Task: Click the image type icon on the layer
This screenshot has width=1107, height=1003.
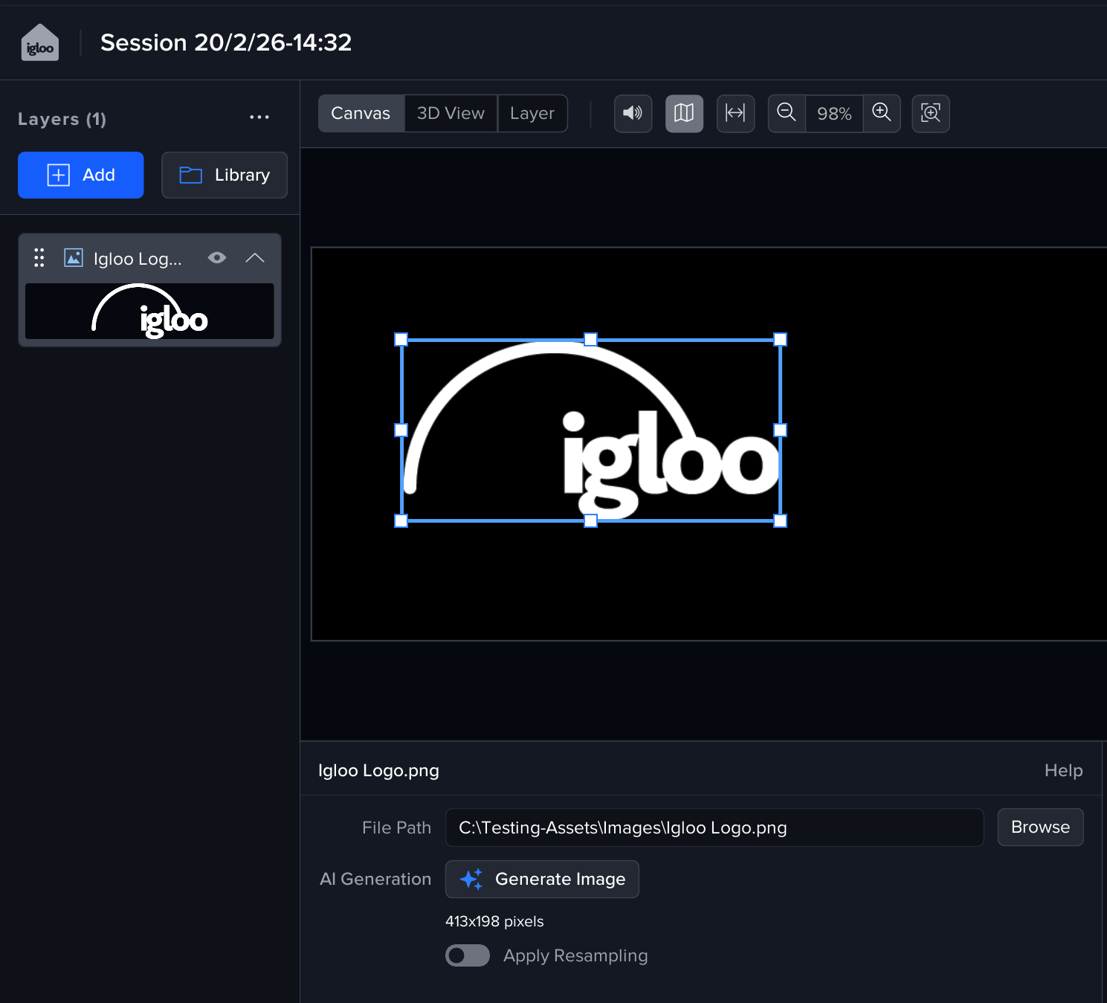Action: [x=74, y=258]
